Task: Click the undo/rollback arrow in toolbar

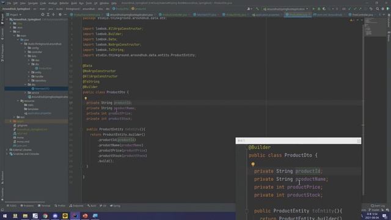Action: click(371, 9)
